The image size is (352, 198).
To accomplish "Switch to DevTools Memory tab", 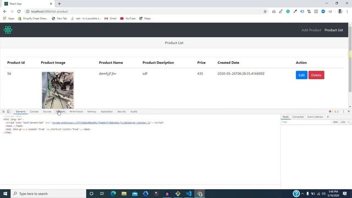I will coord(92,112).
